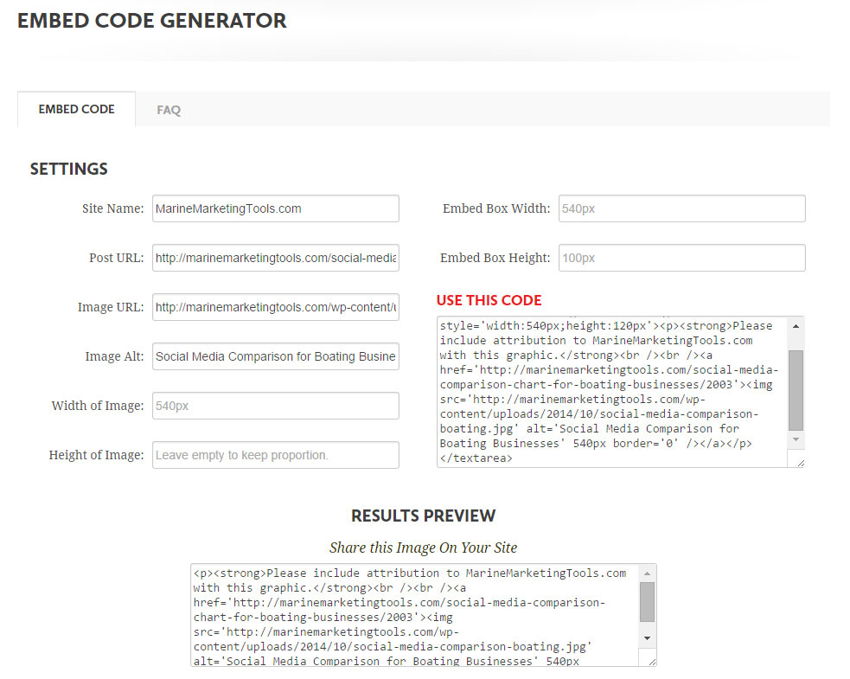
Task: Click scrollbar thumb in Results Preview box
Action: point(648,602)
